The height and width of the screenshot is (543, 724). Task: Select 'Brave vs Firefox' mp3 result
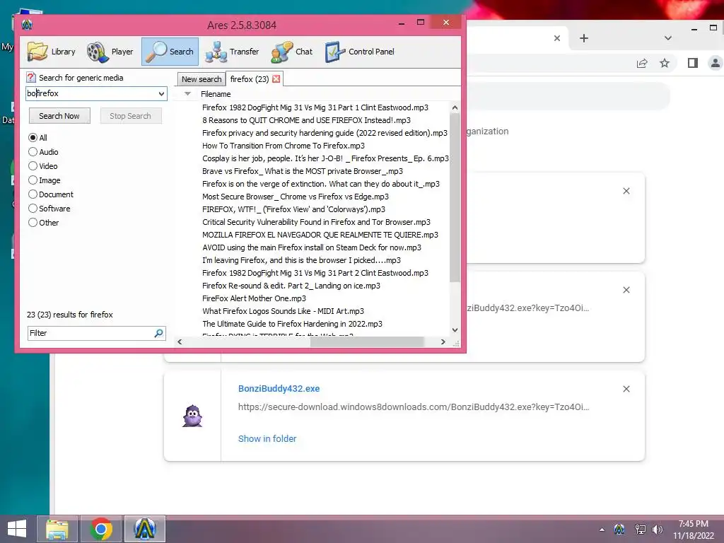click(x=303, y=171)
